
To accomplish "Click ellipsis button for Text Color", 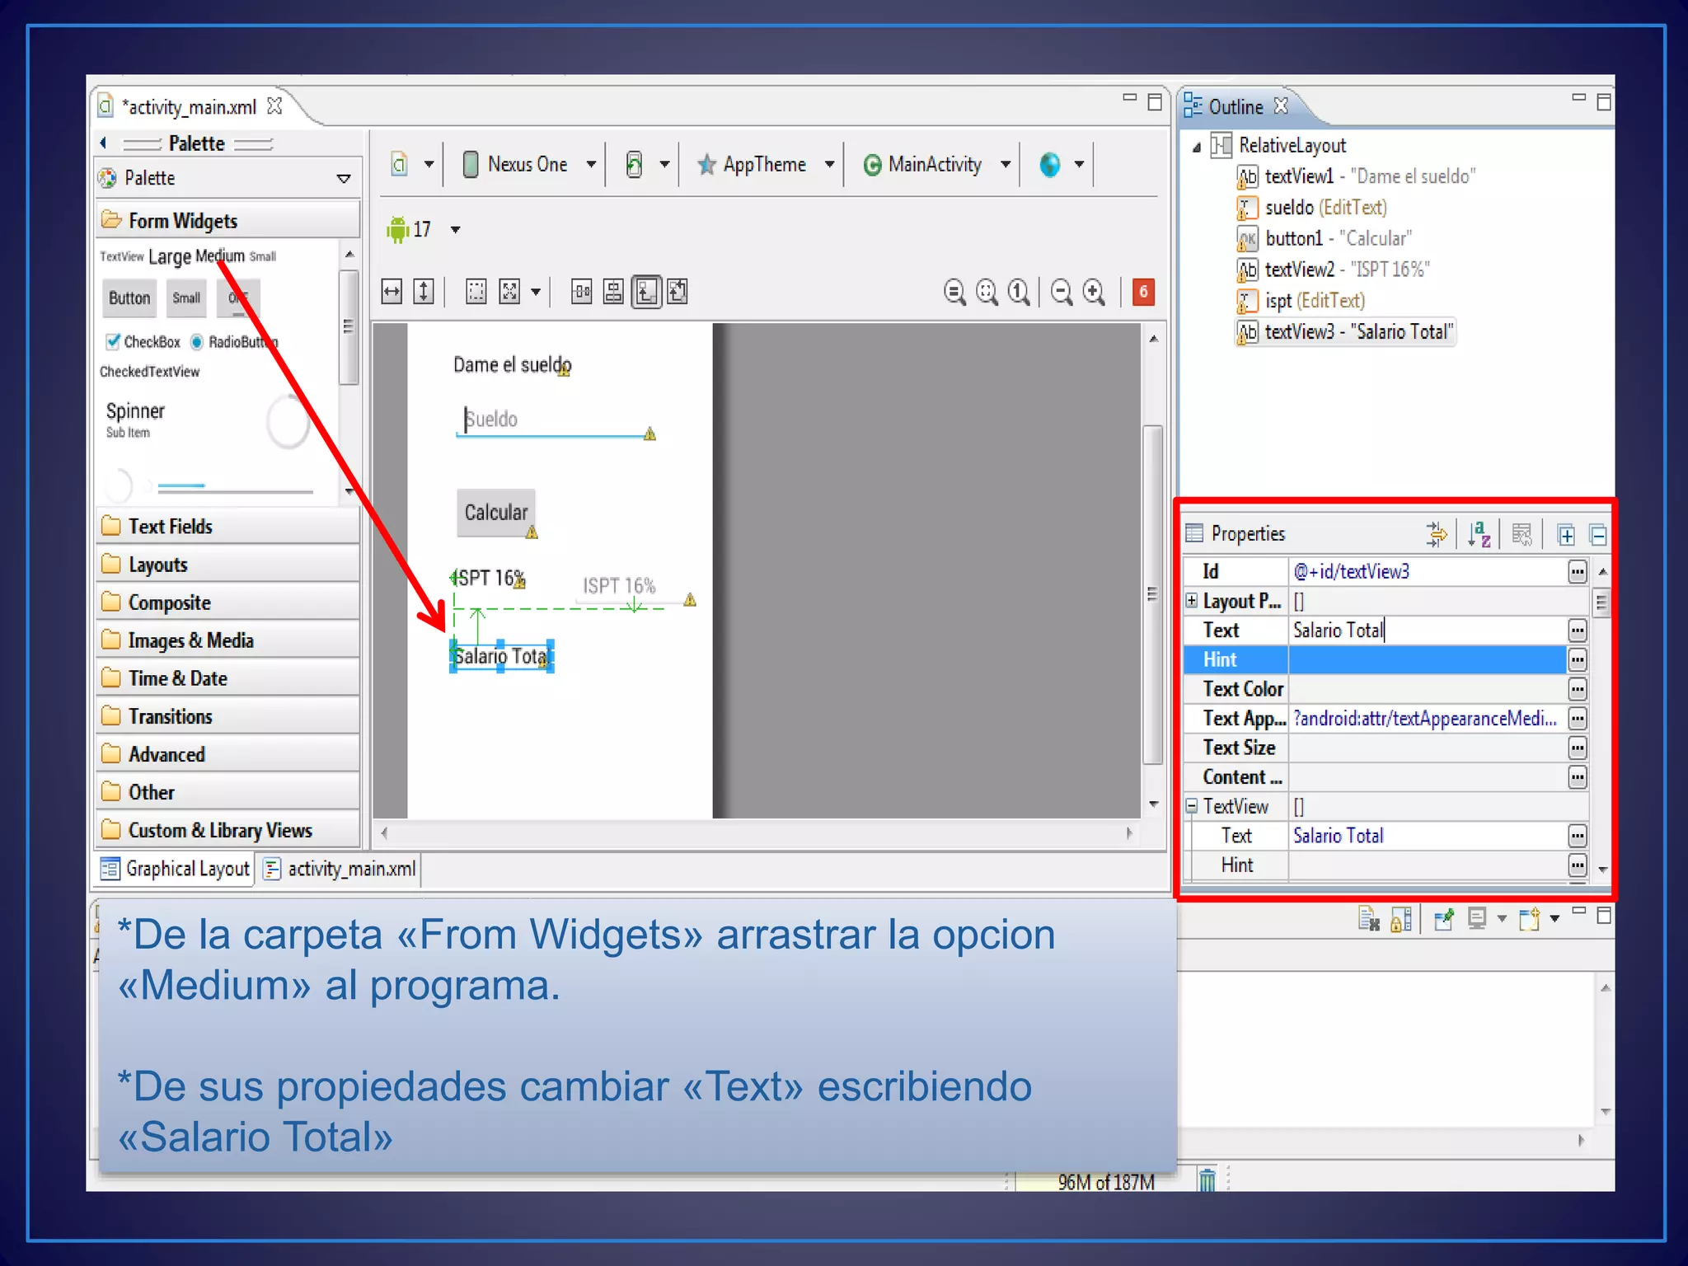I will click(1577, 689).
